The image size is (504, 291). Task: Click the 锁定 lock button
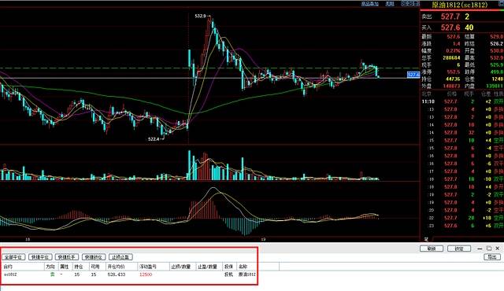pos(459,249)
